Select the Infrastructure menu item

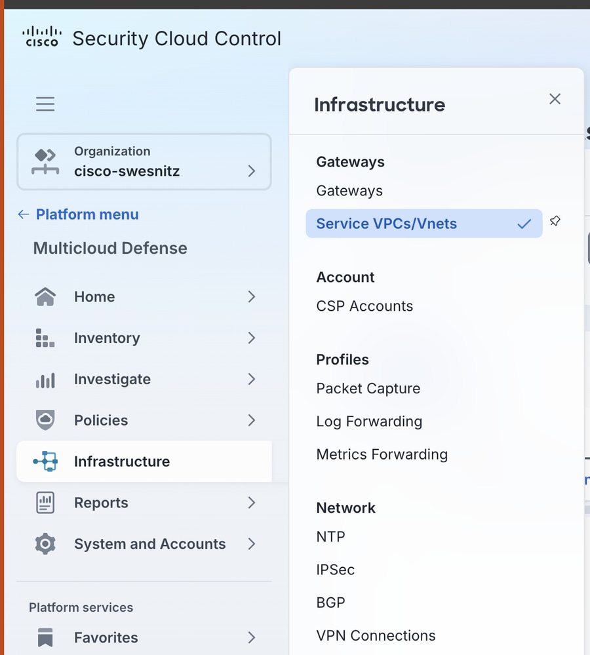click(x=144, y=461)
